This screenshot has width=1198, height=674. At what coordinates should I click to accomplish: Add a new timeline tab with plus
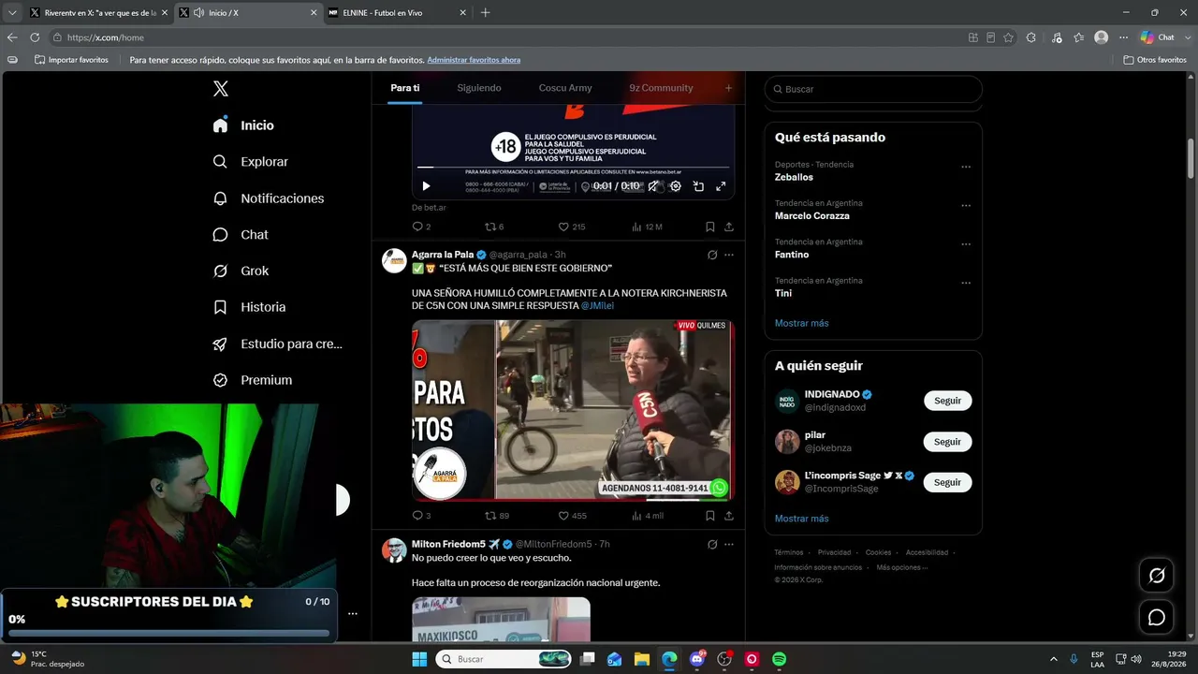coord(728,88)
